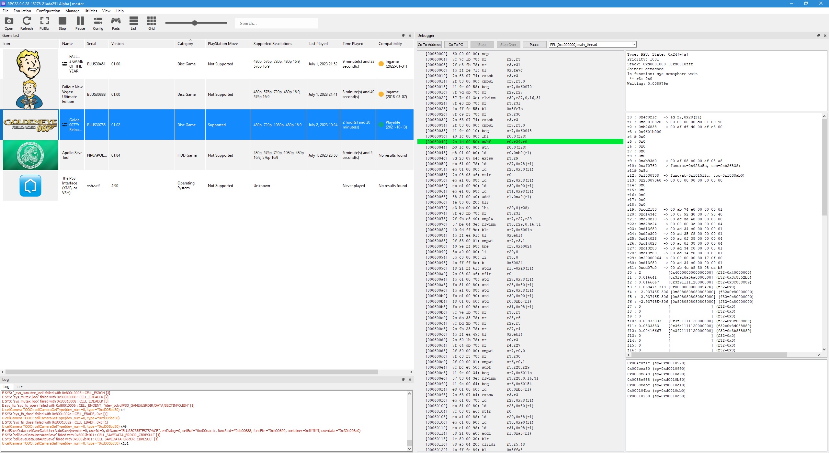Close the Log panel
This screenshot has width=829, height=453.
(x=410, y=380)
